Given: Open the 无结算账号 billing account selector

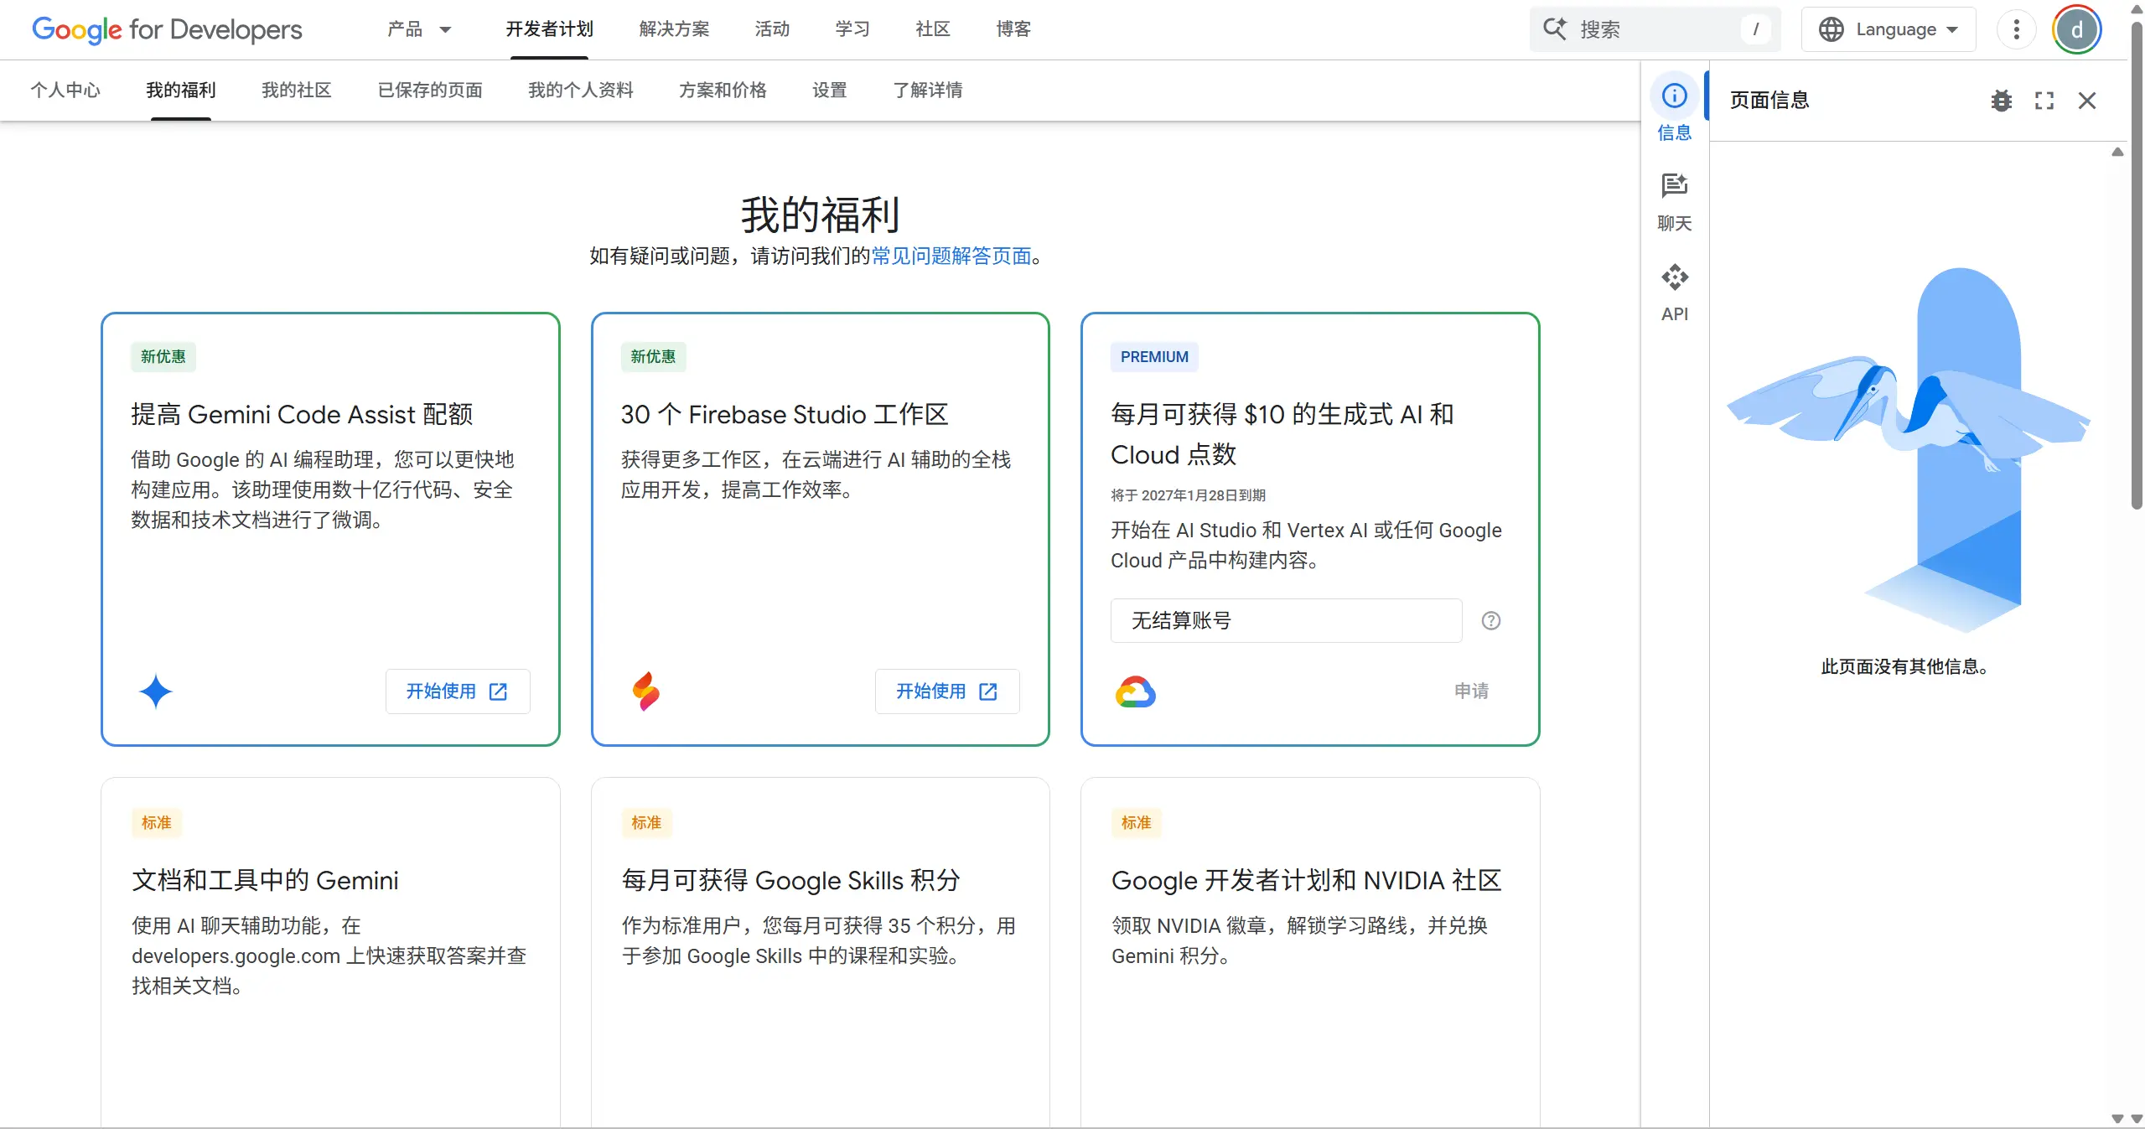Looking at the screenshot, I should [1285, 621].
